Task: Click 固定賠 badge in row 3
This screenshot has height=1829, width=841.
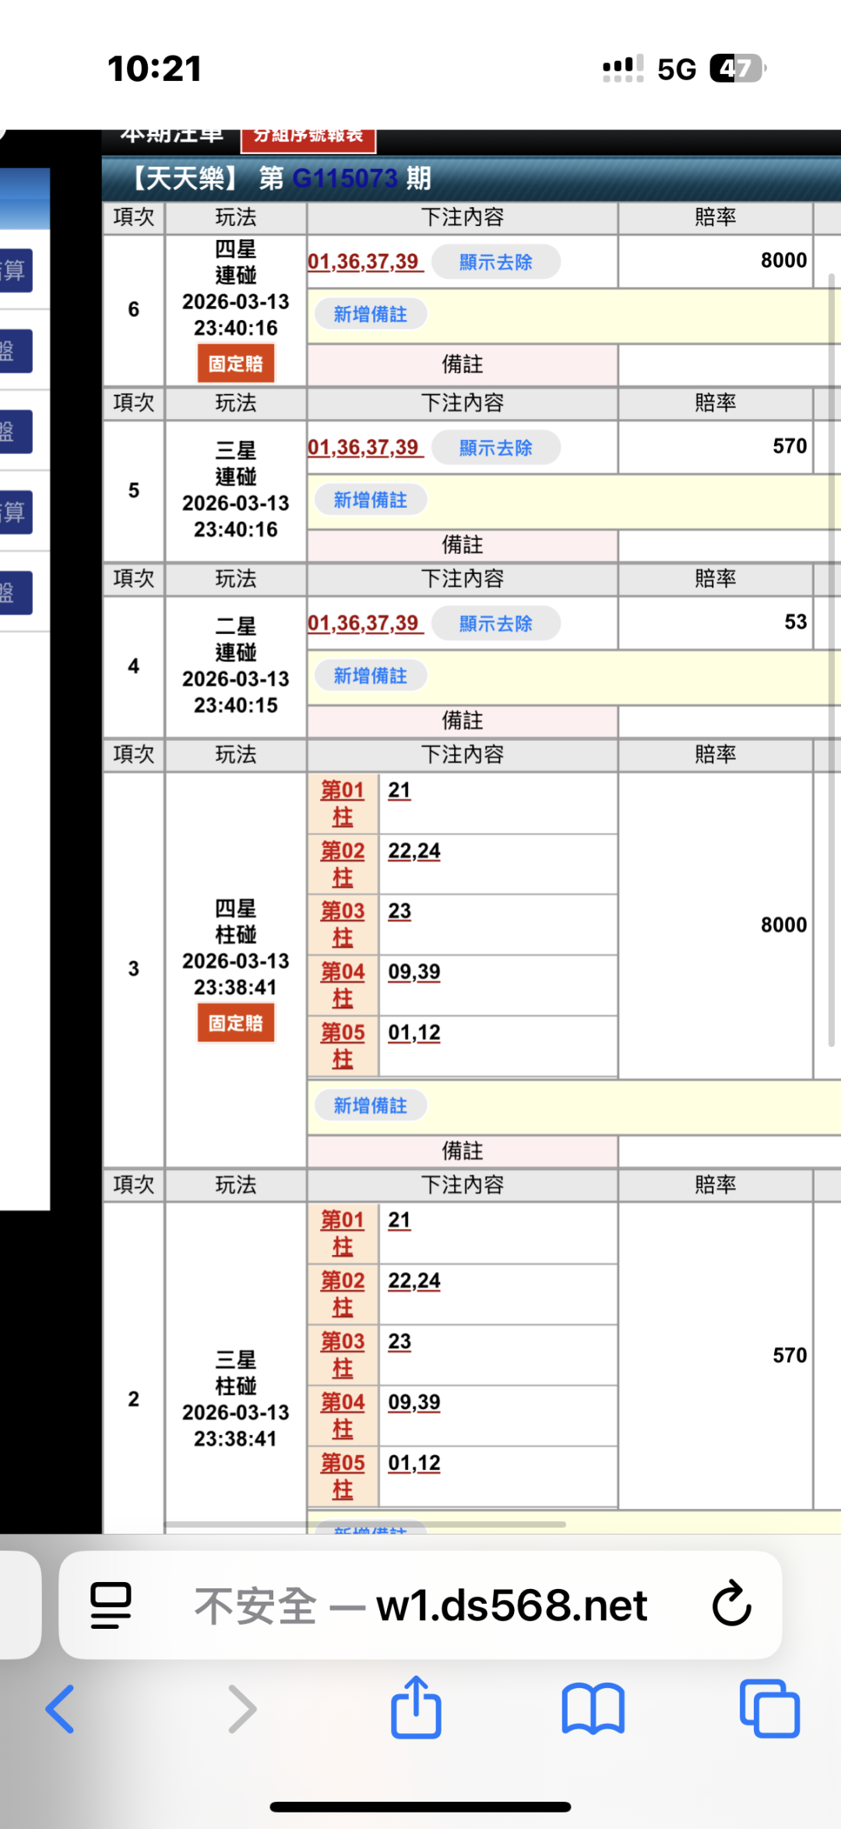Action: pos(236,1023)
